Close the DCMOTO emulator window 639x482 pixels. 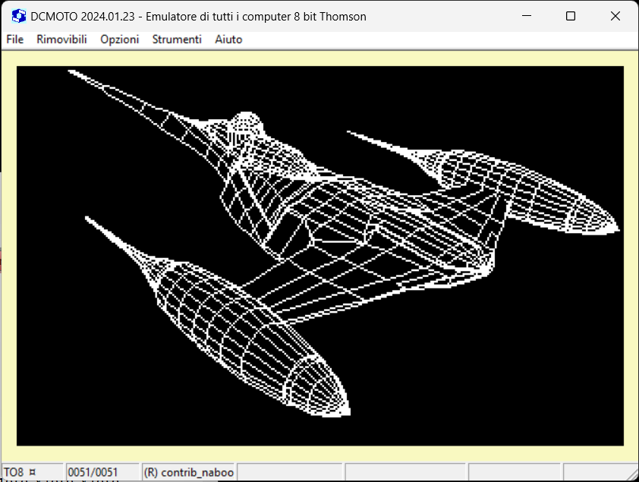(615, 16)
